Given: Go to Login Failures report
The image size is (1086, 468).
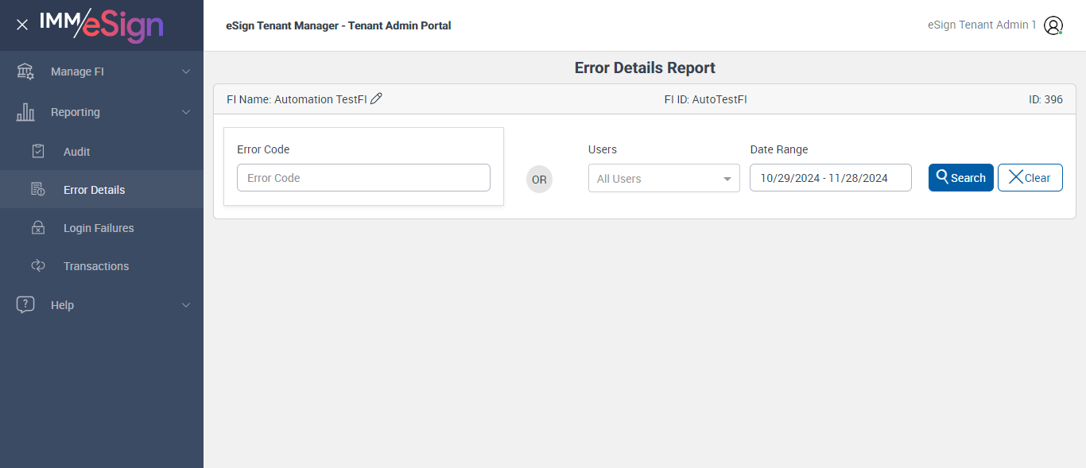Looking at the screenshot, I should [99, 228].
